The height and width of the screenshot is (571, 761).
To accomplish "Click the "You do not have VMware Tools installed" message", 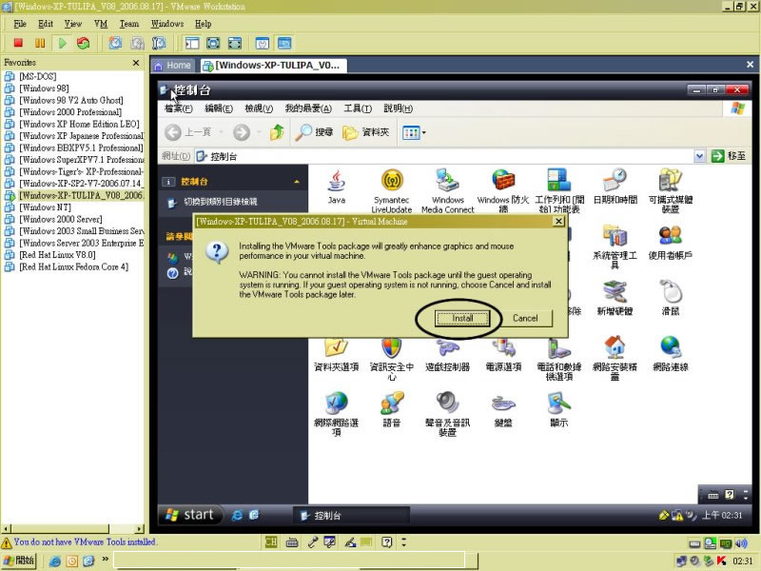I will (85, 541).
